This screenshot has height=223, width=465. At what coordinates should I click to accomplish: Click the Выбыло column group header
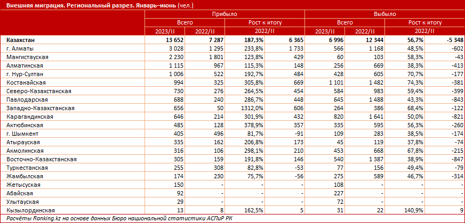(x=384, y=14)
